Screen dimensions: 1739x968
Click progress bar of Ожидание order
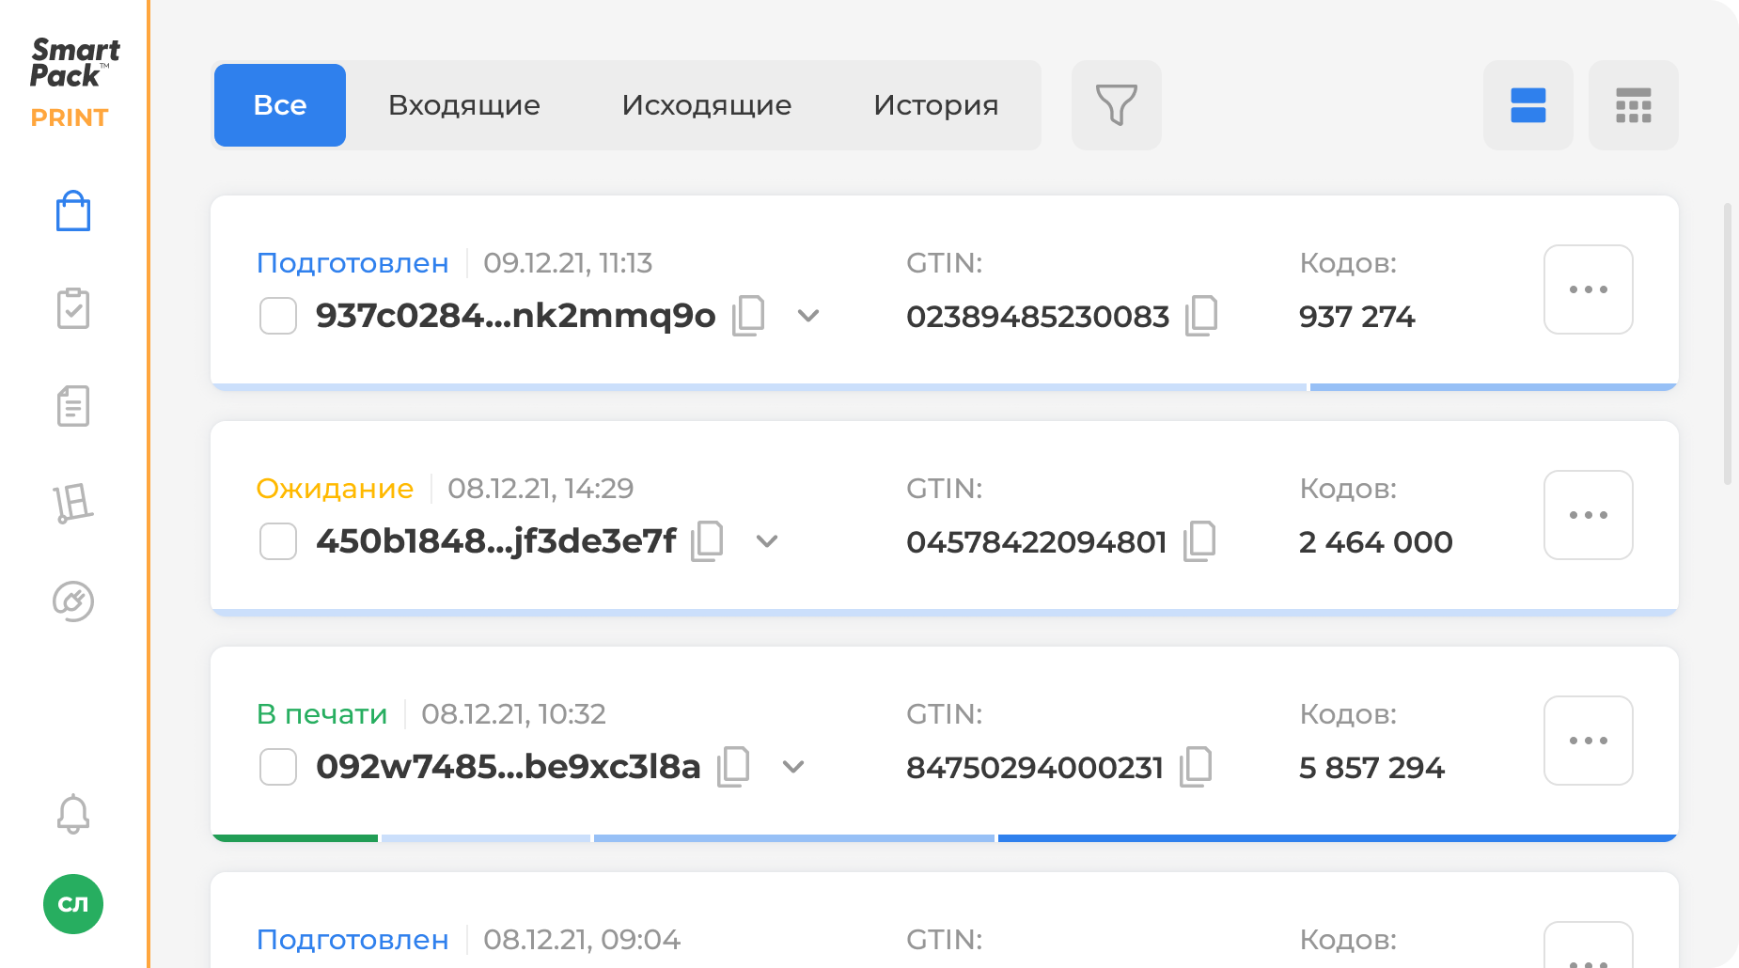(945, 613)
